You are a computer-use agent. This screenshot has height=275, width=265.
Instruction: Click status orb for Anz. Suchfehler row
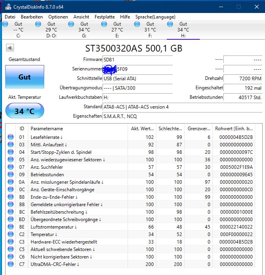(x=11, y=167)
